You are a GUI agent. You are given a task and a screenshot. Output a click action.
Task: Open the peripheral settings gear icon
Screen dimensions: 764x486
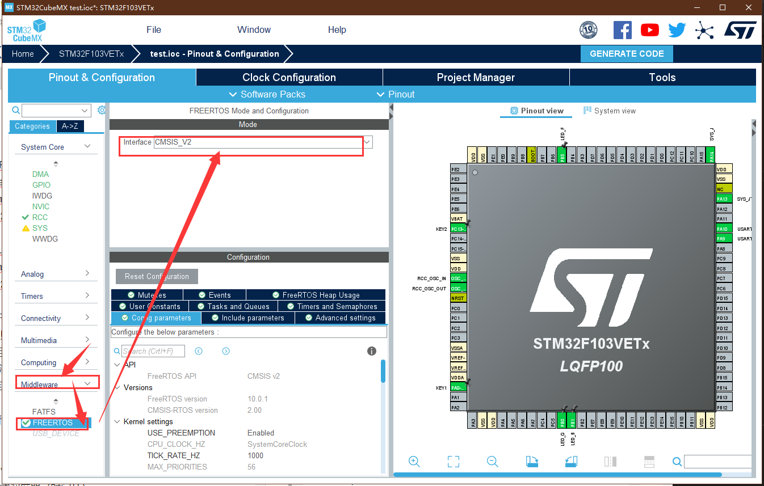point(102,110)
